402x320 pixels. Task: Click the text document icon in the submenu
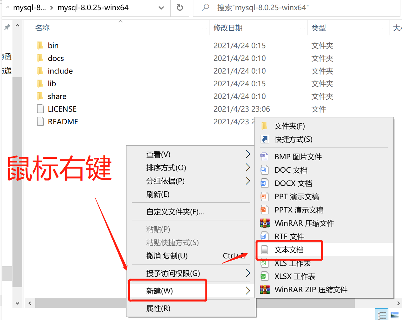265,250
